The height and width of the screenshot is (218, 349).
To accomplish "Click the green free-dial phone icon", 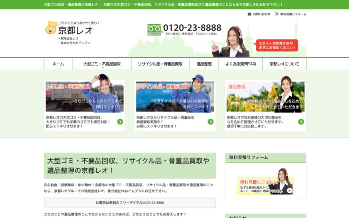I will [154, 30].
